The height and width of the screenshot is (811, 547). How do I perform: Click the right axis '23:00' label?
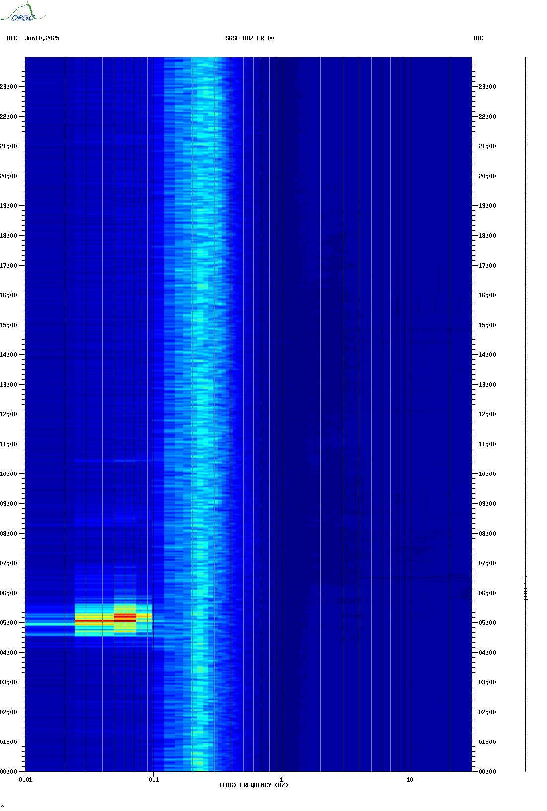[x=487, y=87]
